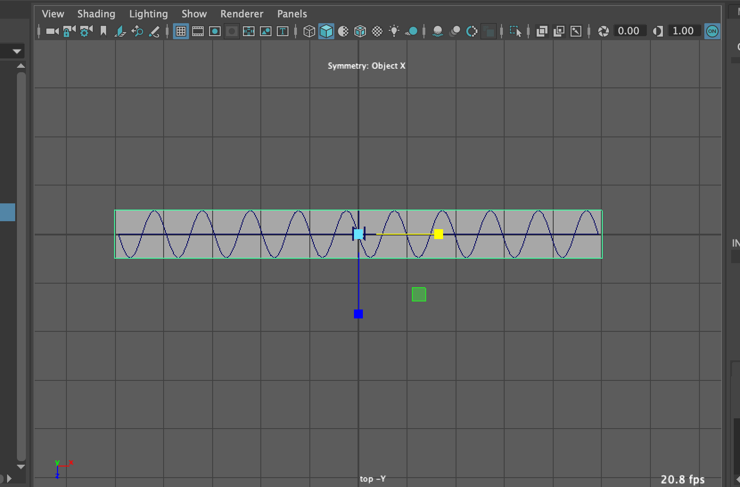
Task: Click the Gamma half-circle icon
Action: coord(658,31)
